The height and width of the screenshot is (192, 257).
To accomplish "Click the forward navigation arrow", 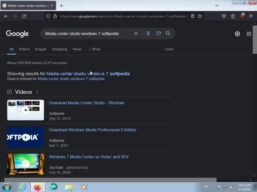I will [15, 16].
